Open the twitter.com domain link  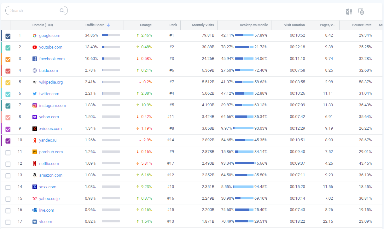[49, 94]
